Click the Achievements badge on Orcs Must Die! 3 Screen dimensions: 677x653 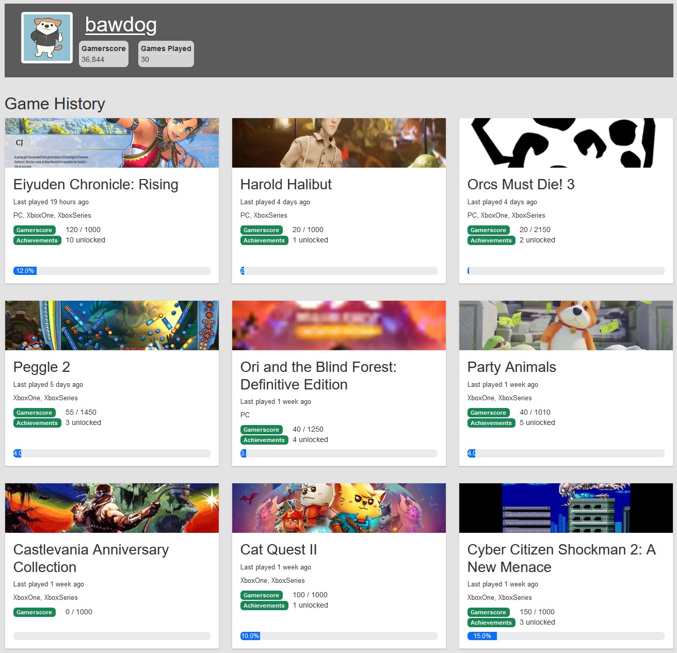click(x=491, y=240)
